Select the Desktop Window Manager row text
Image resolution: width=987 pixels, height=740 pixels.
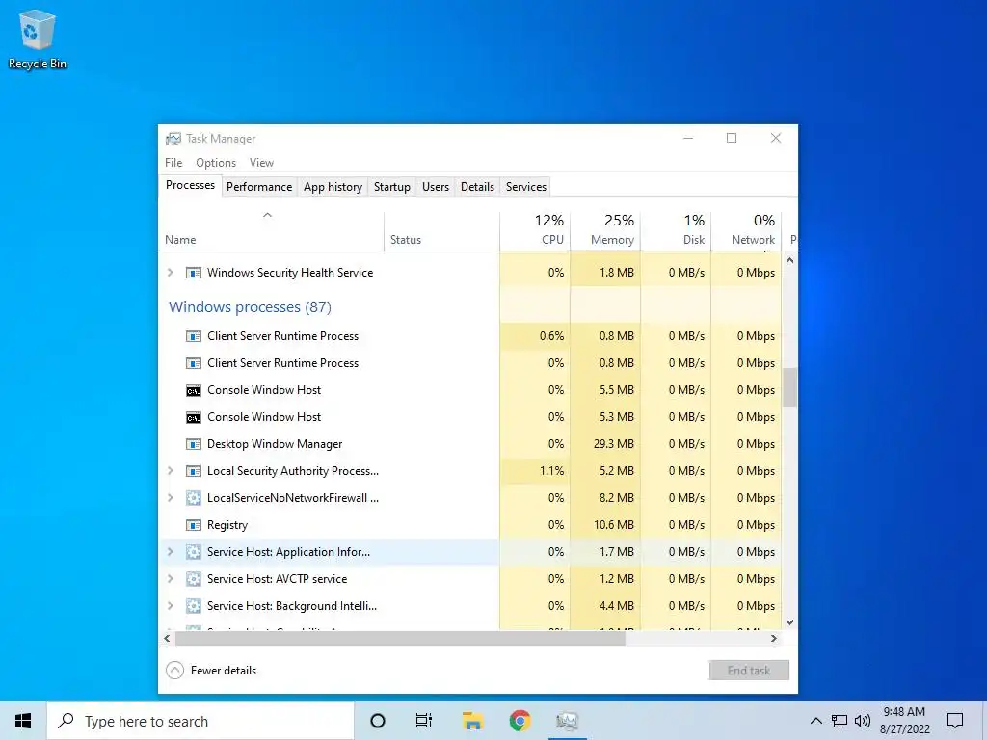275,444
